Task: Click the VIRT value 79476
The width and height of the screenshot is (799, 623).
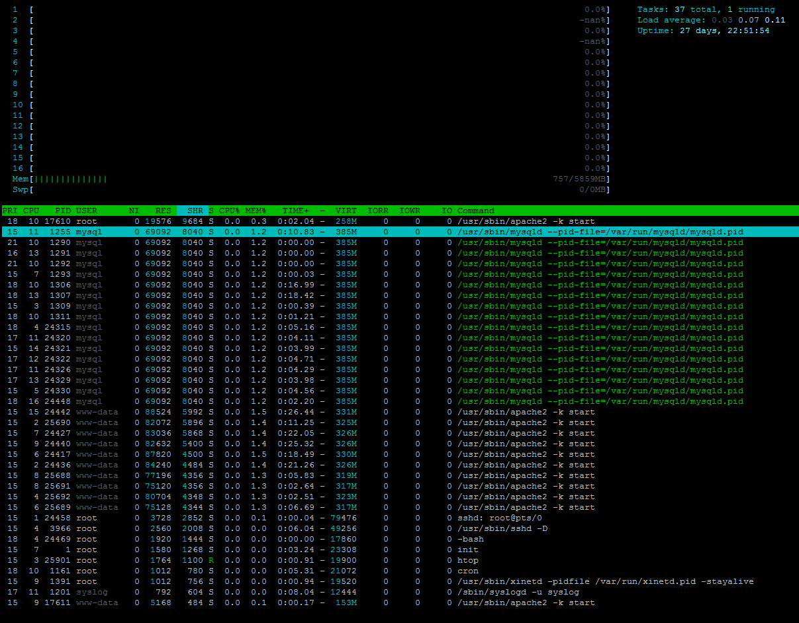Action: 344,518
